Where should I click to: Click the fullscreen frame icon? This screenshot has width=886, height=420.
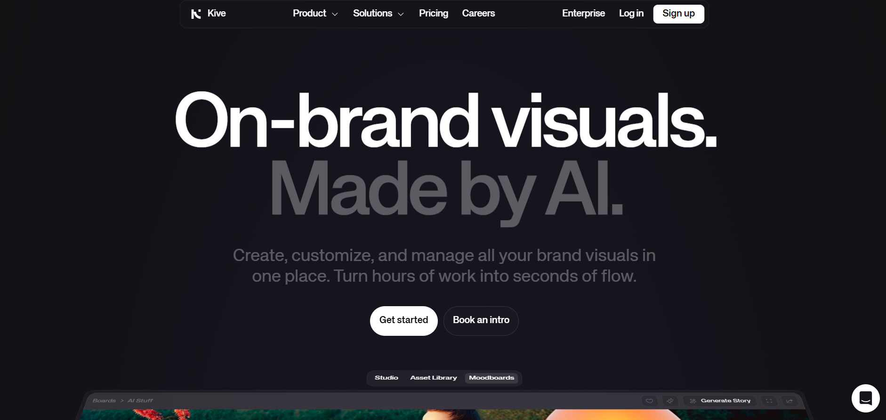coord(769,401)
